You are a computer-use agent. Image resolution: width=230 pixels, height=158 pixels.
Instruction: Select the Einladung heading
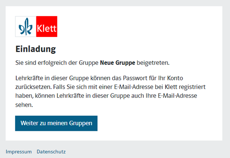click(36, 49)
